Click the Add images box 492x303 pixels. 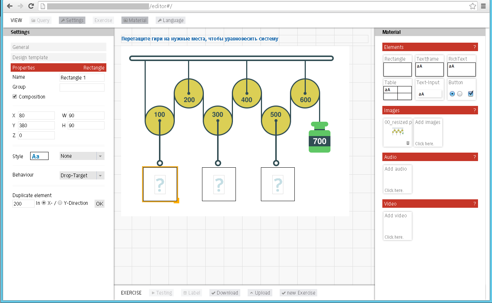coord(428,133)
